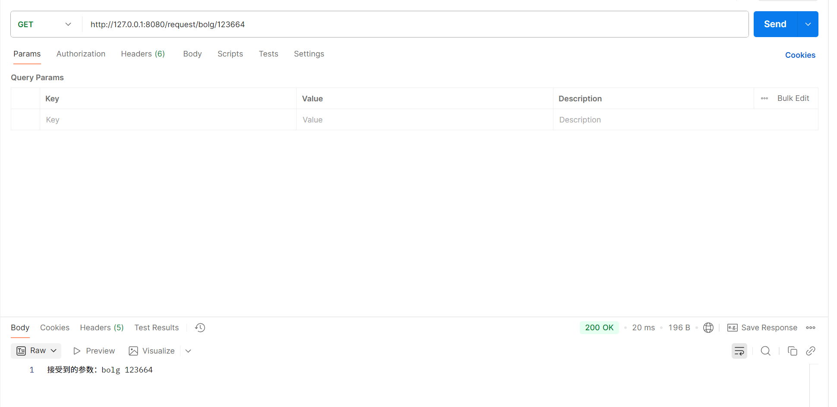Image resolution: width=837 pixels, height=407 pixels.
Task: Open the Tests tab
Action: pos(268,54)
